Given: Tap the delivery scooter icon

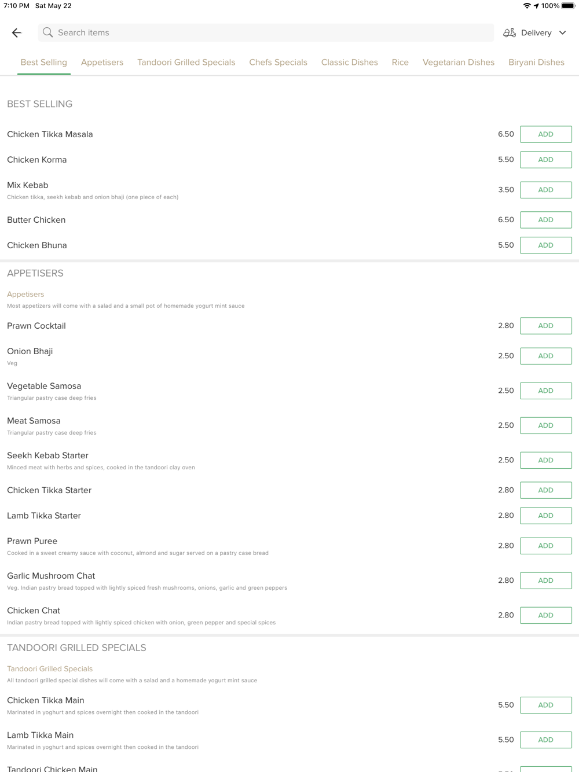Looking at the screenshot, I should click(510, 33).
